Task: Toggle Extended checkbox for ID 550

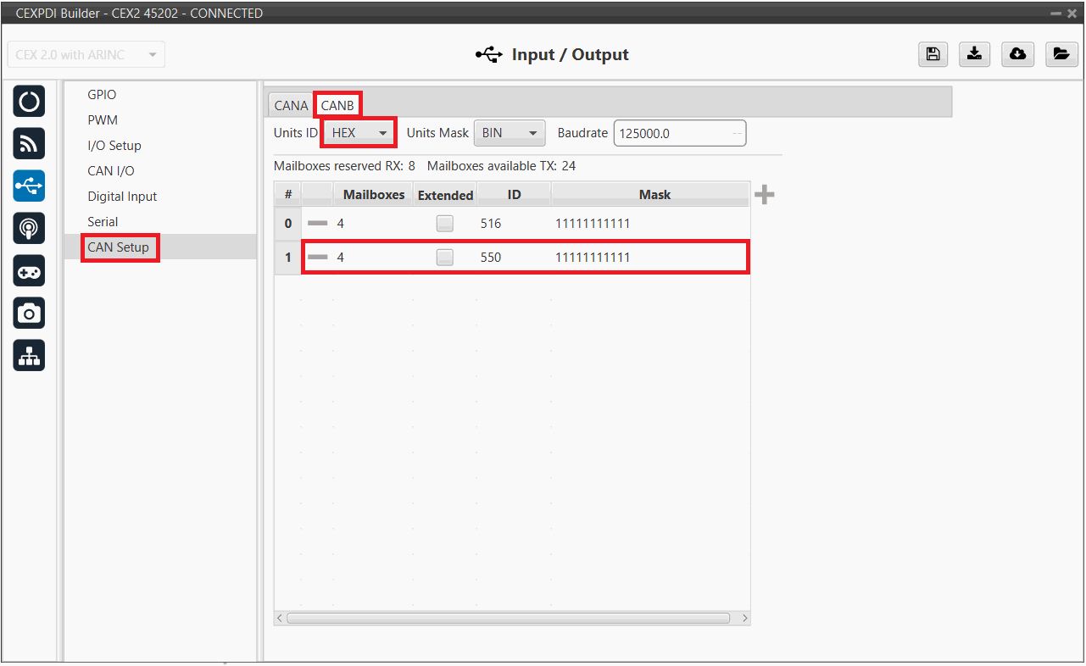Action: 444,258
